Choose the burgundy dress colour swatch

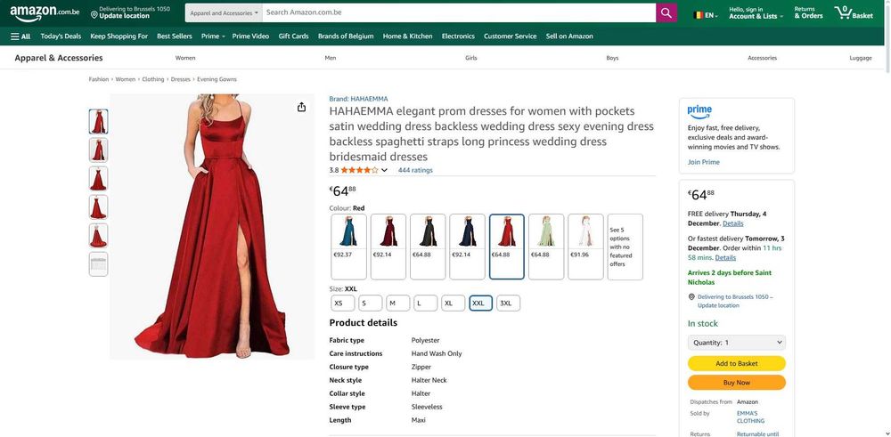click(x=388, y=247)
